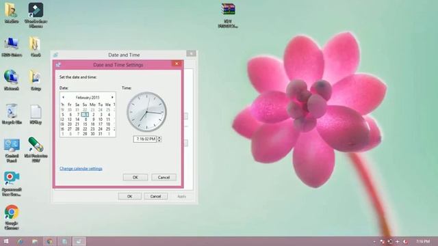Click the taskbar button right of Chrome
This screenshot has width=438, height=246.
(x=64, y=241)
